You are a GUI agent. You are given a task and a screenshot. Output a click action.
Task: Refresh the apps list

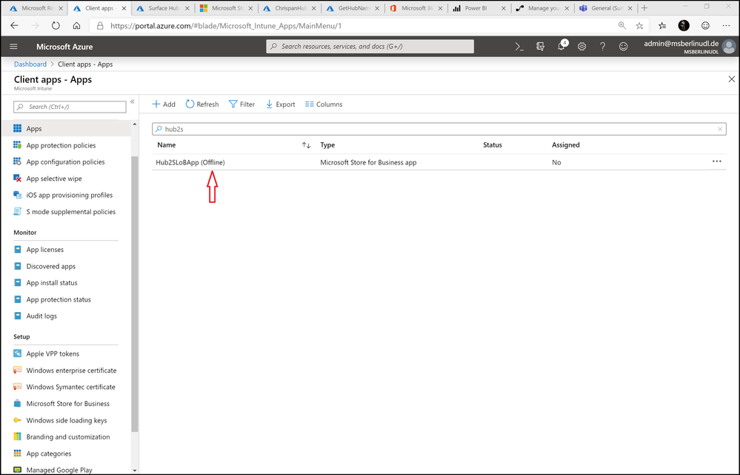[x=202, y=104]
